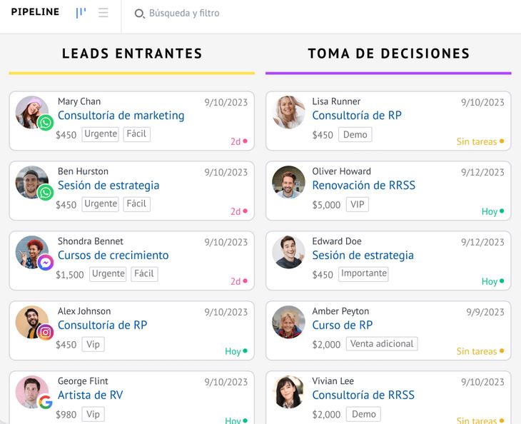Click Ben Hurston's WhatsApp badge
The height and width of the screenshot is (424, 521).
click(x=46, y=193)
